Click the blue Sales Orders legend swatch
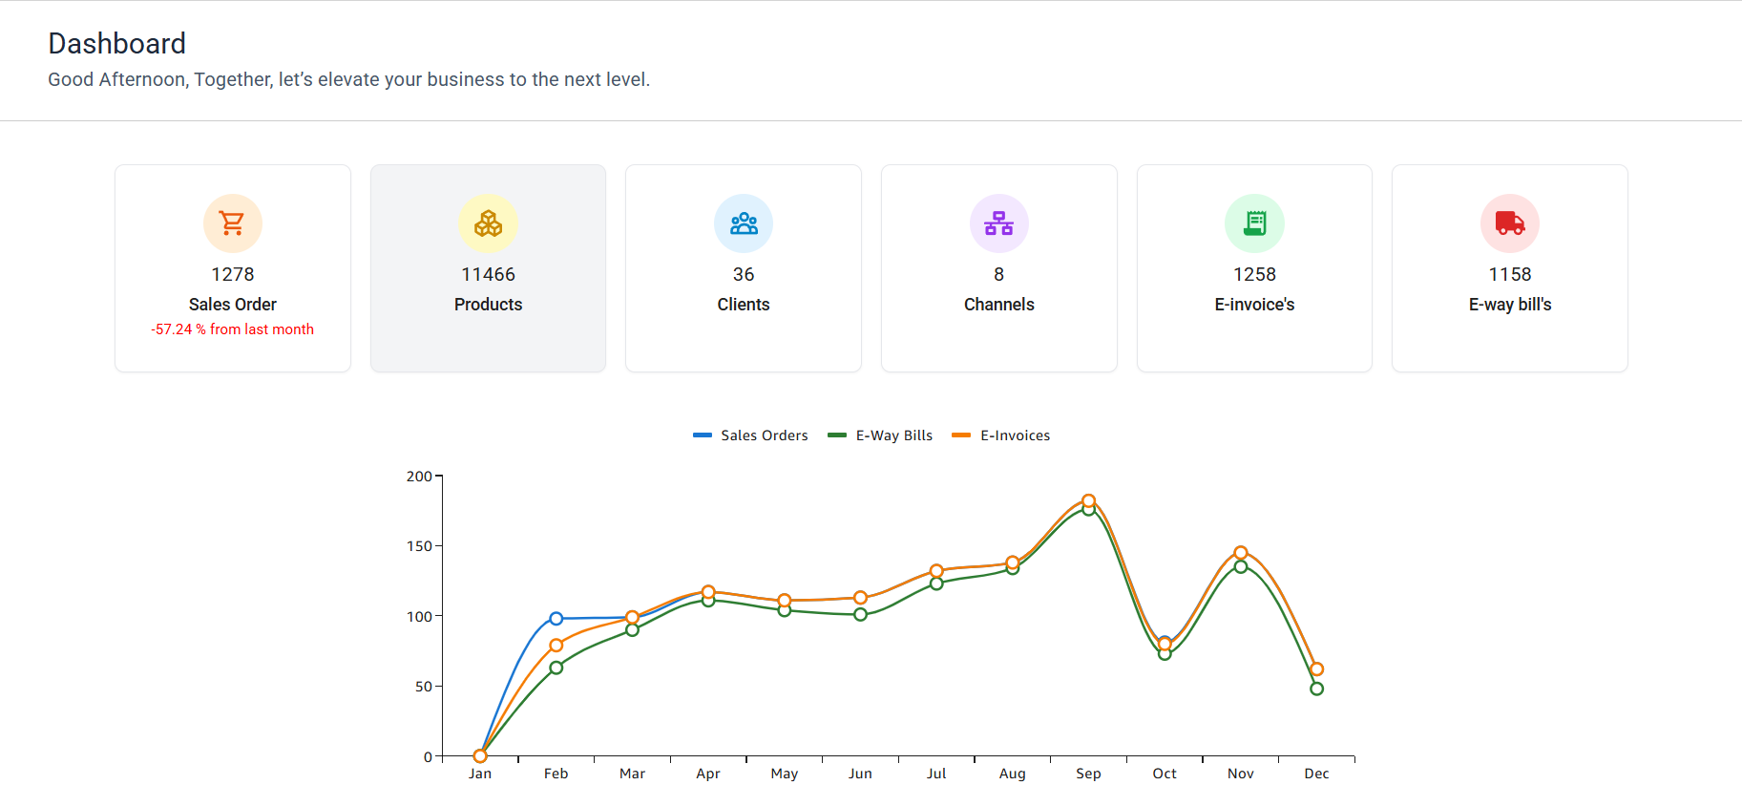 (x=703, y=435)
